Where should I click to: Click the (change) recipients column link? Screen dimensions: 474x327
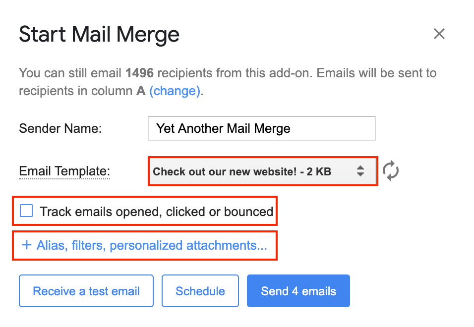click(x=175, y=91)
